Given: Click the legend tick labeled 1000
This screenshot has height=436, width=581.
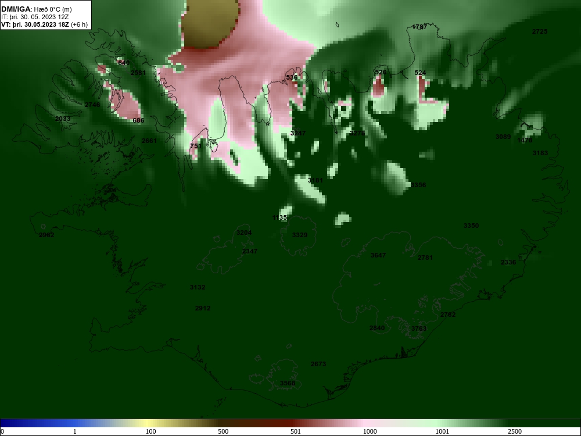Looking at the screenshot, I should point(370,431).
